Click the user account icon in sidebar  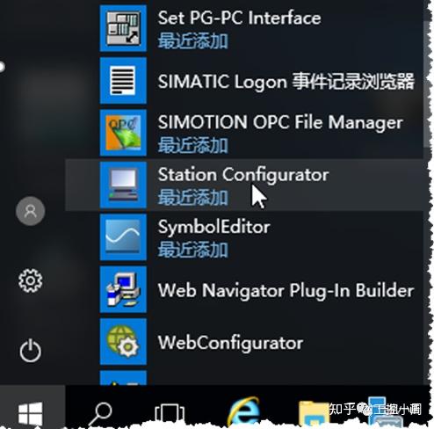click(31, 211)
